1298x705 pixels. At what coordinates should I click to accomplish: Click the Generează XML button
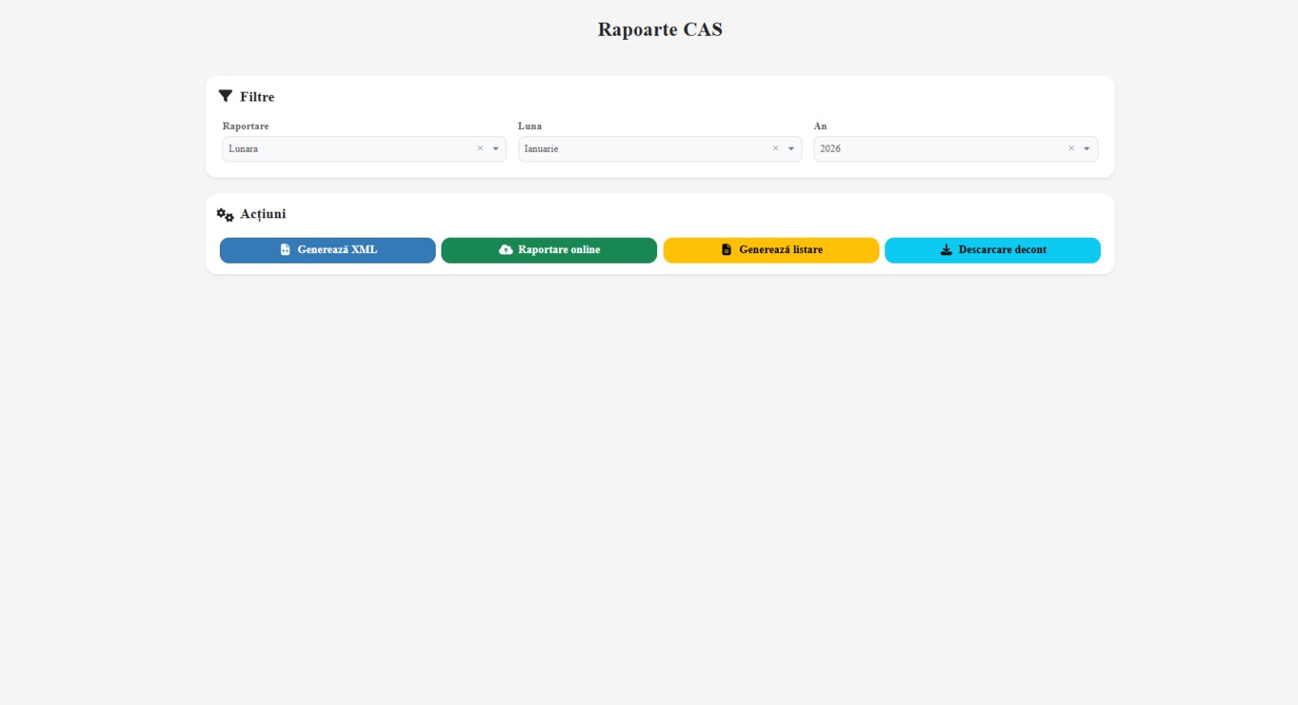click(328, 250)
